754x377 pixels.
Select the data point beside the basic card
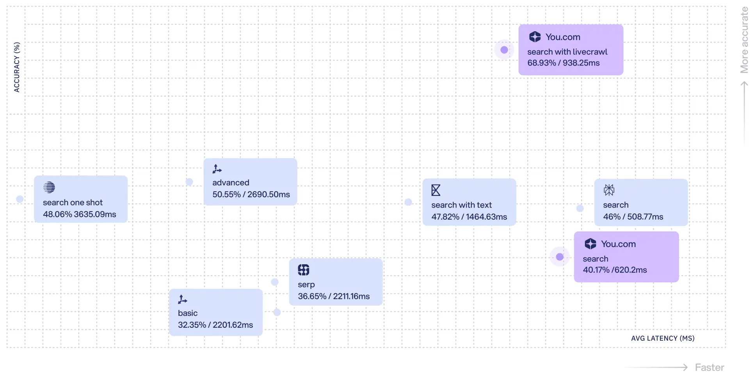coord(277,312)
